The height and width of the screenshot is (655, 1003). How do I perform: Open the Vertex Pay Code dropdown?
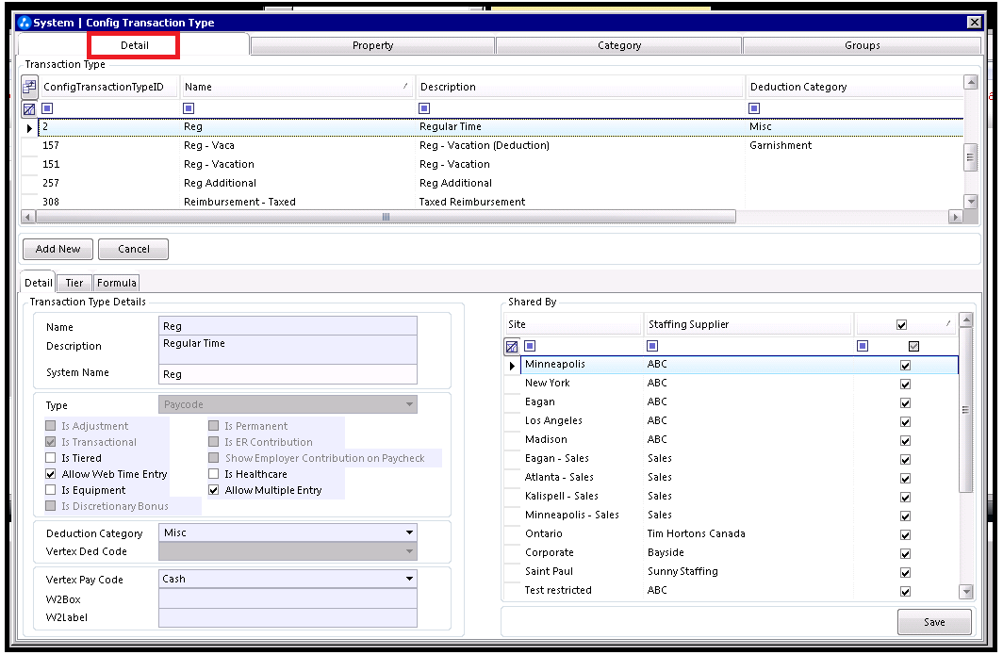(409, 579)
